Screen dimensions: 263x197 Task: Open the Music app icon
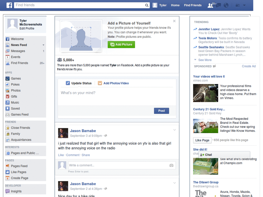pos(7,103)
